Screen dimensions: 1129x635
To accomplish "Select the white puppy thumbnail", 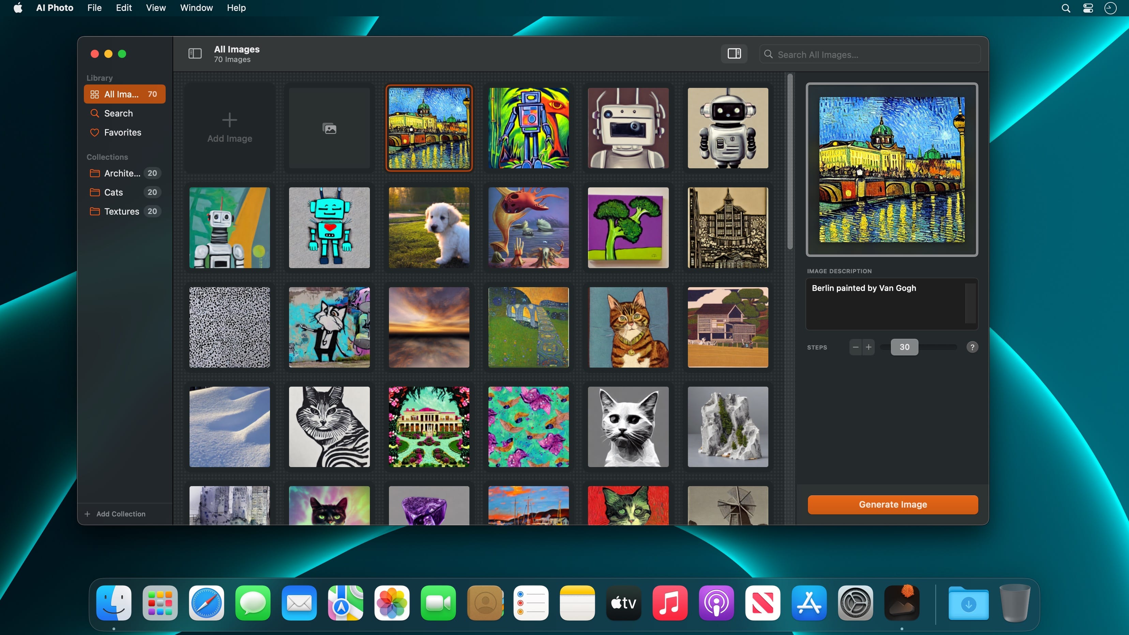I will point(428,227).
